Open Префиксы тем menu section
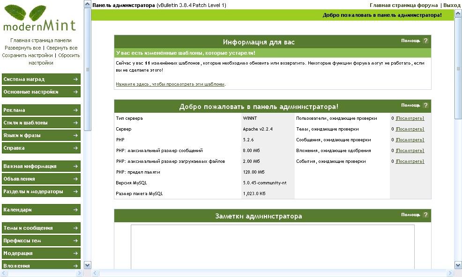The width and height of the screenshot is (462, 277). (x=41, y=241)
